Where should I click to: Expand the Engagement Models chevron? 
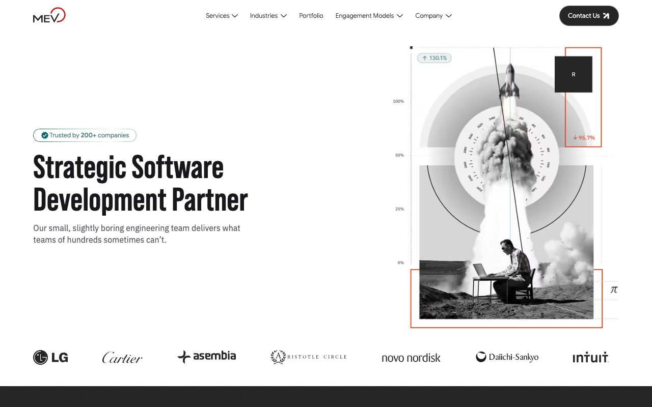400,16
